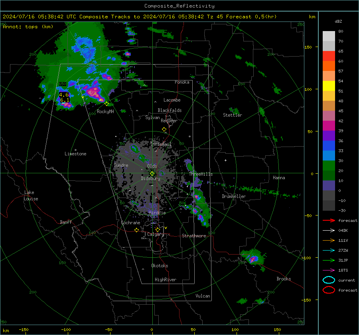Click the yellow diamond marker below Cochrane

137,230
